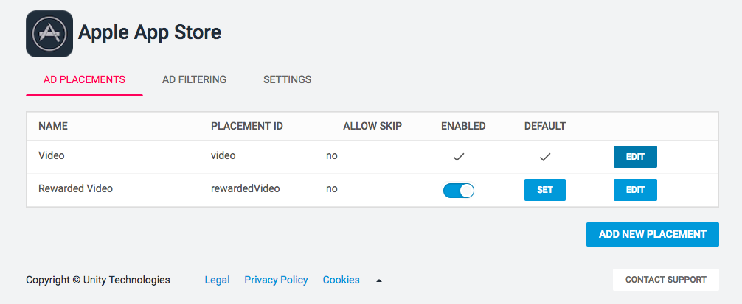Edit the Video placement

coord(635,157)
